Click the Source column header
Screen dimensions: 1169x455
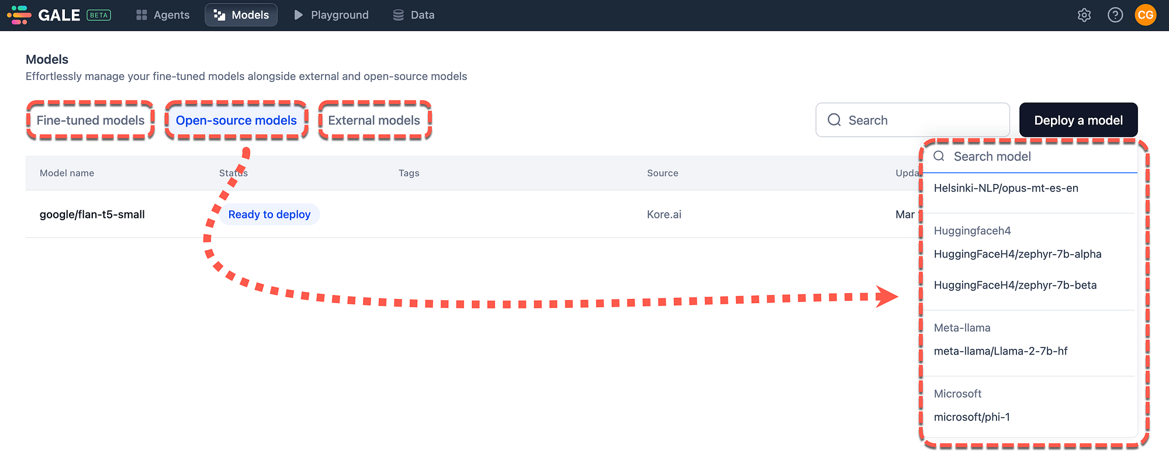(663, 173)
